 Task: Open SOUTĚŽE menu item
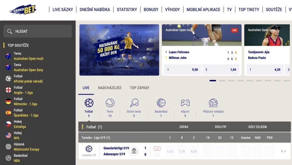point(274,10)
